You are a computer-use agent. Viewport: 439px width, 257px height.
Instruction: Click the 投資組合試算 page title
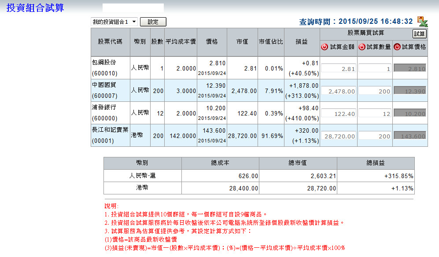[x=35, y=8]
